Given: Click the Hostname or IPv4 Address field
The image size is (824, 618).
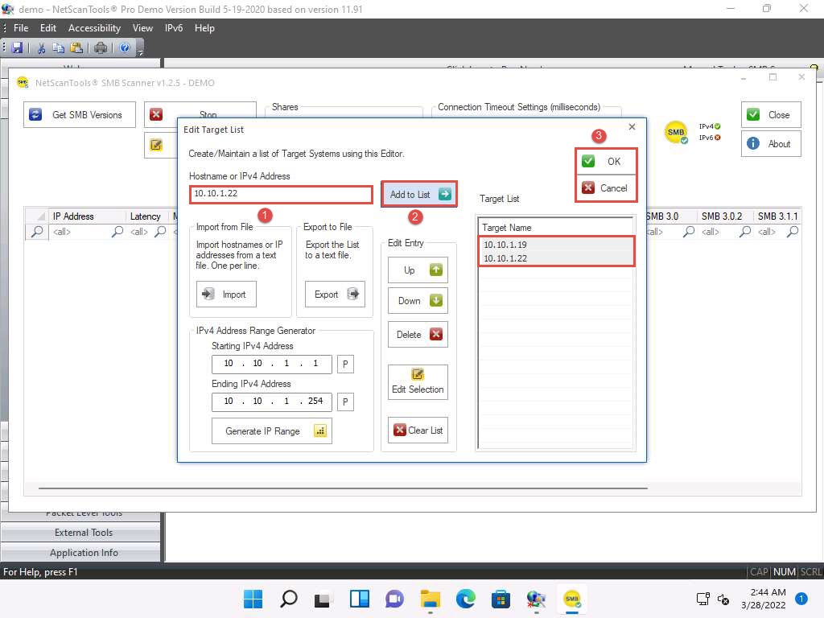Looking at the screenshot, I should tap(281, 194).
